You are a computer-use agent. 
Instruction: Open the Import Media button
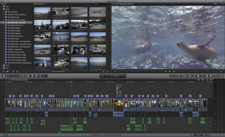(x=4, y=76)
